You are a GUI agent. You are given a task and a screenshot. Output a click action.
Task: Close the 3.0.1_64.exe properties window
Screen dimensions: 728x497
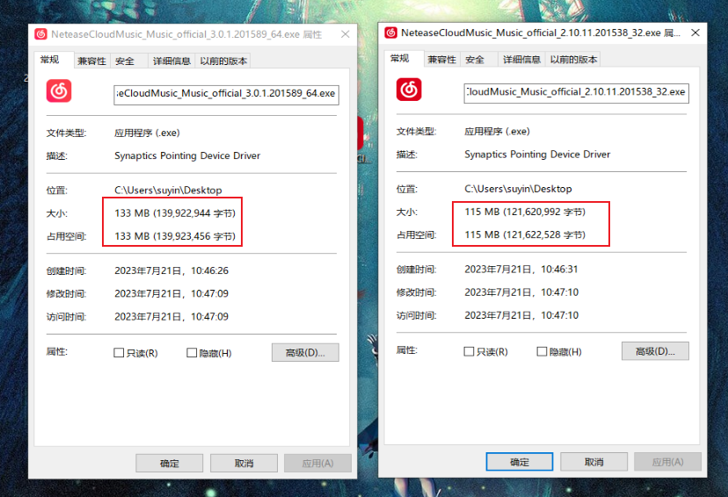click(345, 34)
